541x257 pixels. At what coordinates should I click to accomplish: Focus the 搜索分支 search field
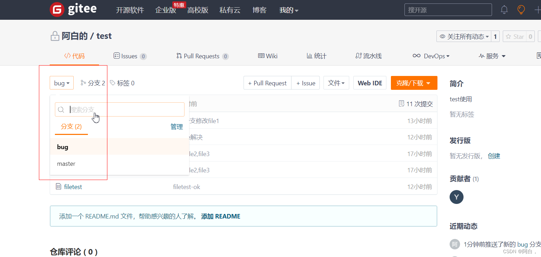pos(120,109)
